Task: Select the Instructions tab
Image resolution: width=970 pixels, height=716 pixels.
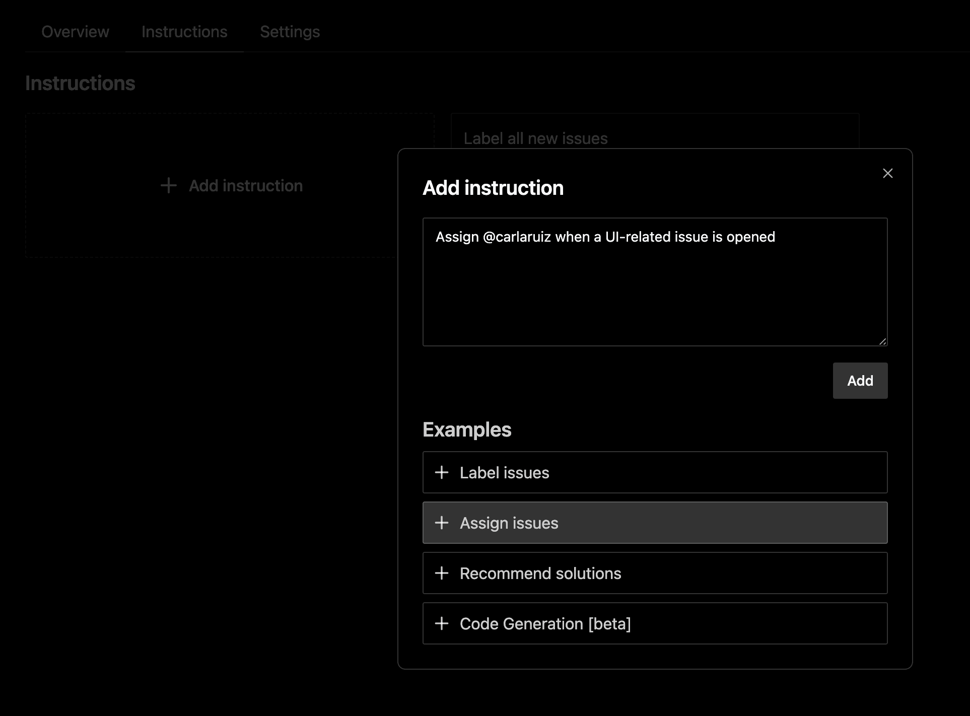Action: click(184, 32)
